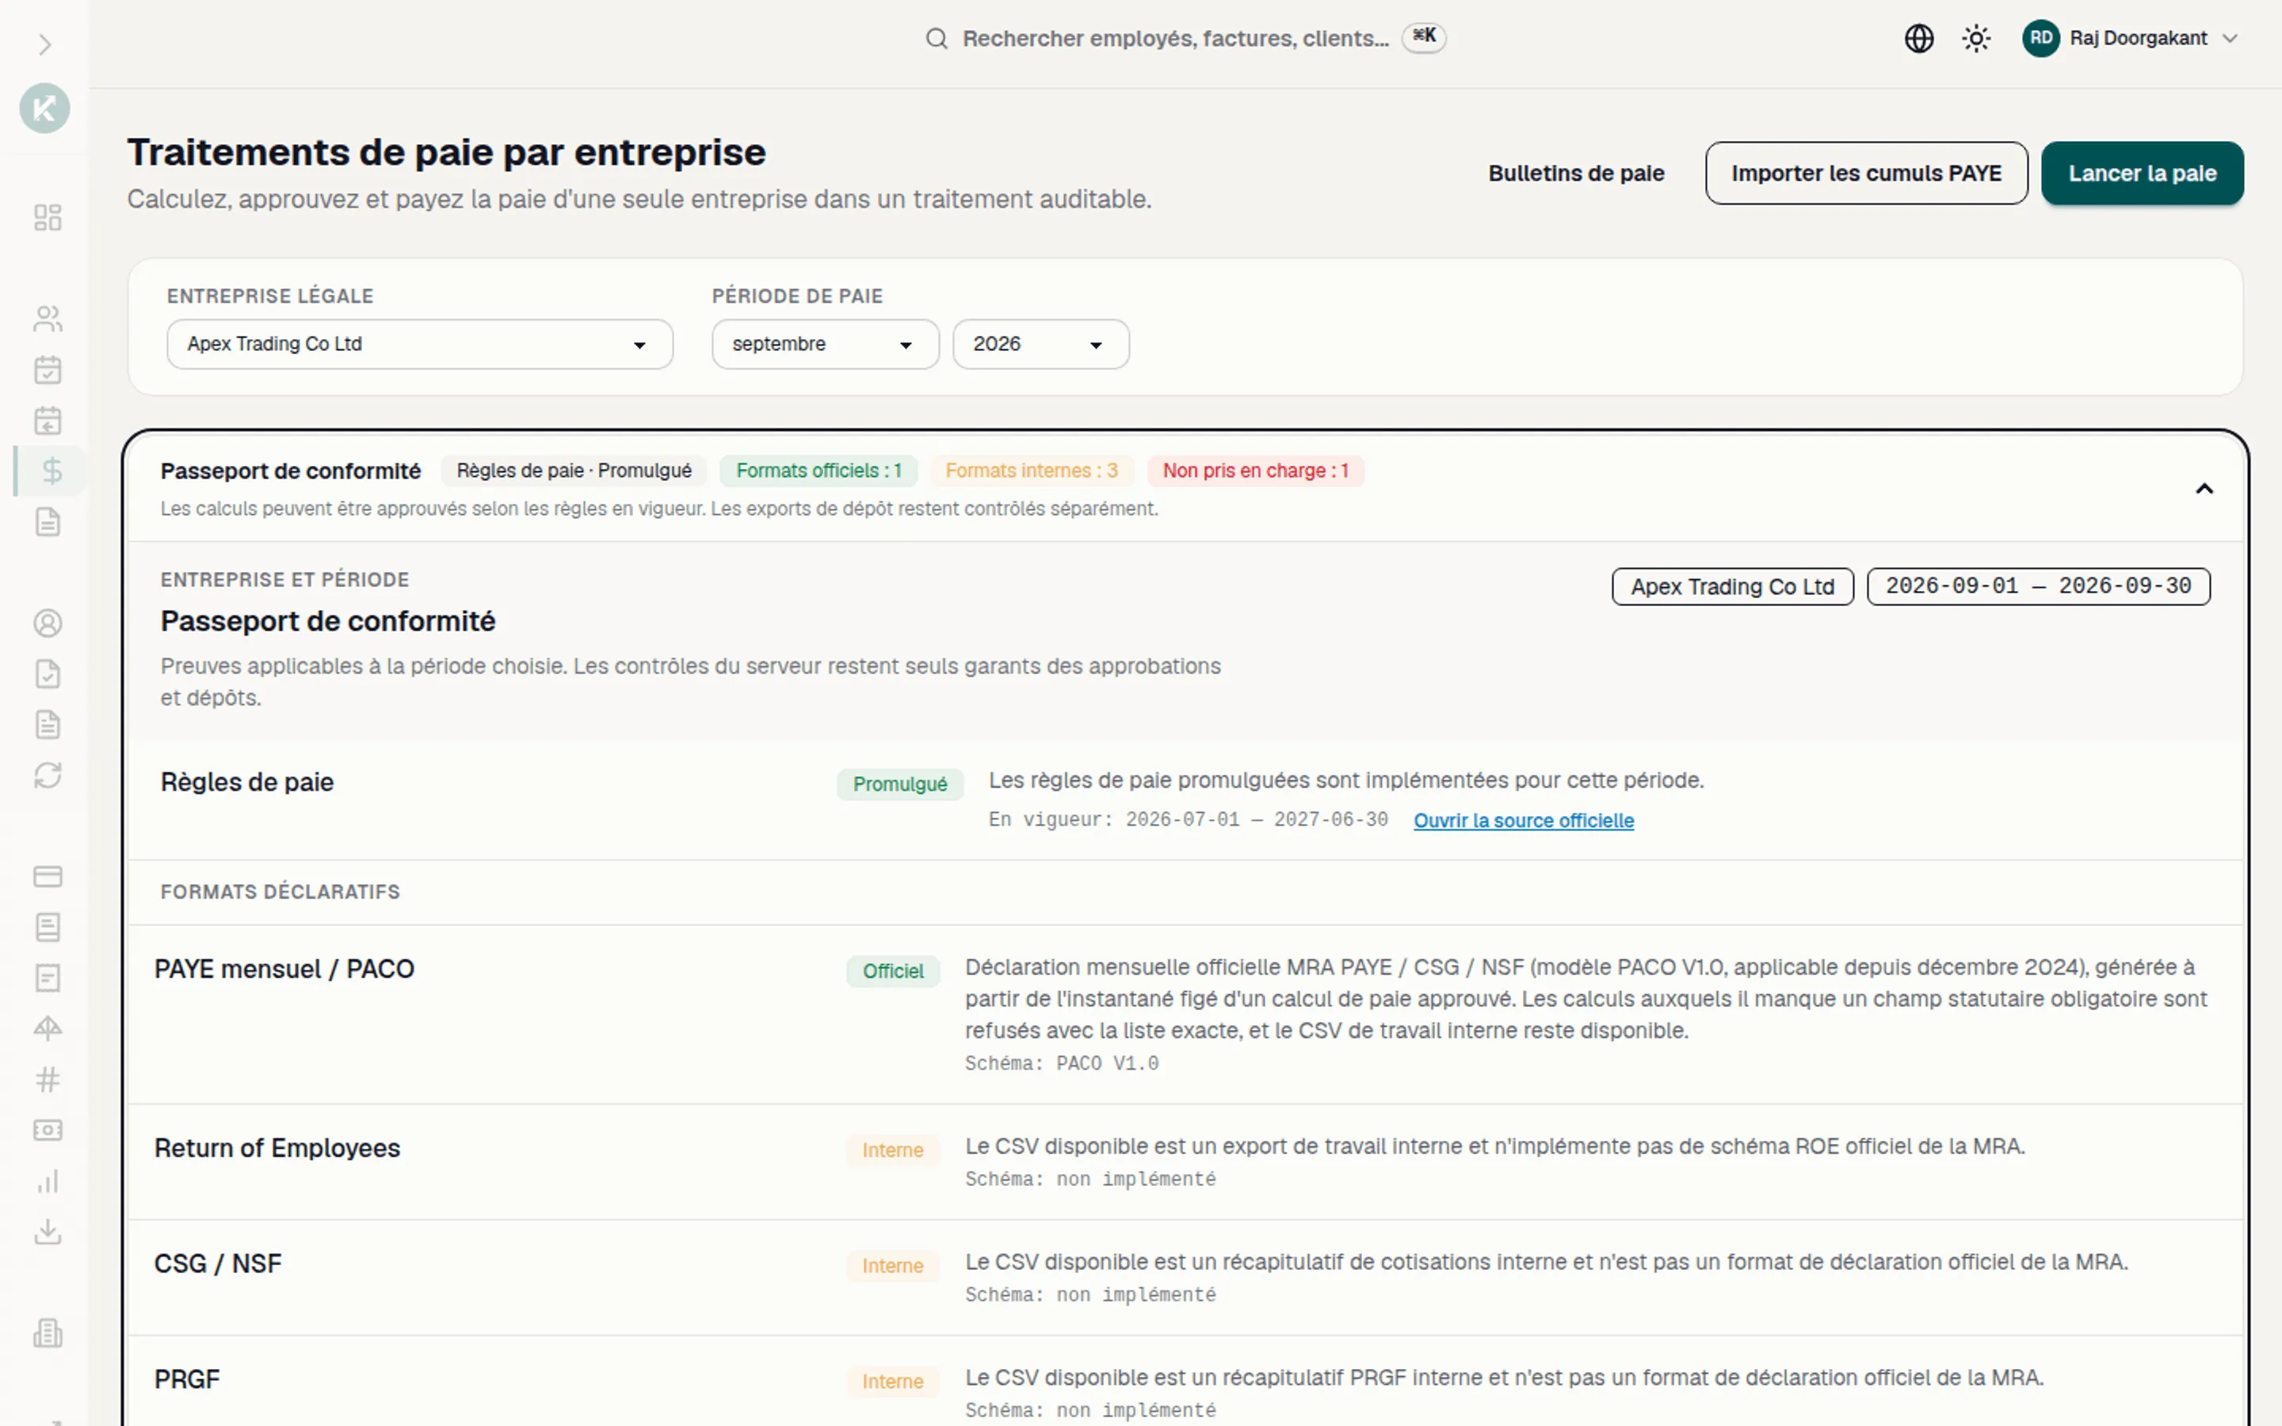Image resolution: width=2282 pixels, height=1426 pixels.
Task: Expand the sidebar with the top chevron
Action: (44, 44)
